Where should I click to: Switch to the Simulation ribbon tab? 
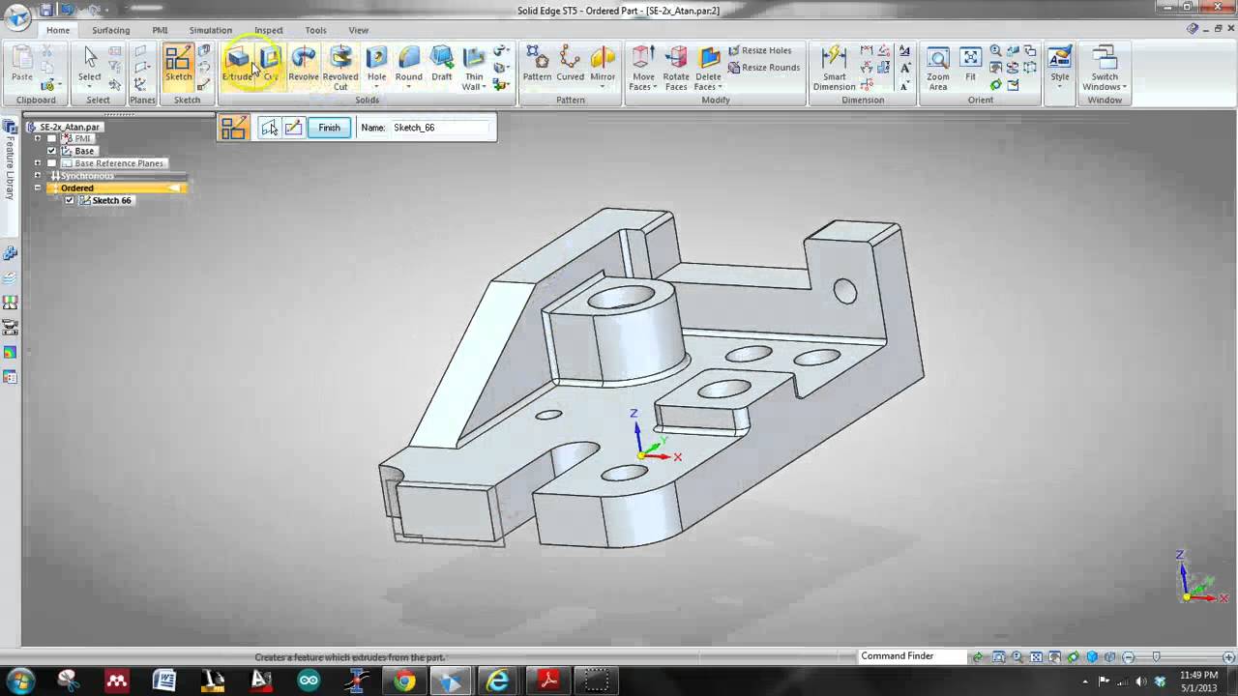(x=211, y=30)
